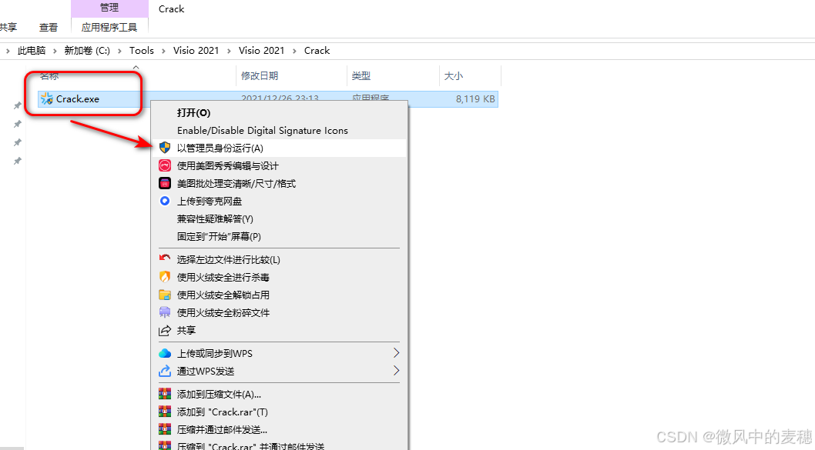
Task: Click the WinRAR icon beside 添加到 "Crack.rar"(T)
Action: click(165, 412)
